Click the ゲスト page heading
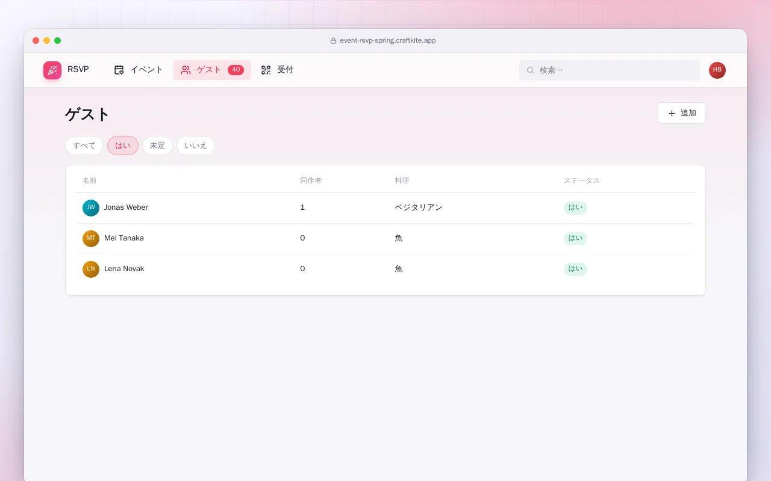The width and height of the screenshot is (771, 481). click(x=87, y=114)
